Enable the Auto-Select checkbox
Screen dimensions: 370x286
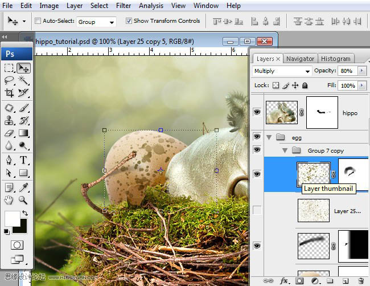[x=38, y=21]
